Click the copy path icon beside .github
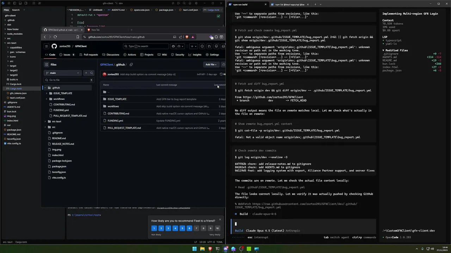 (x=131, y=65)
